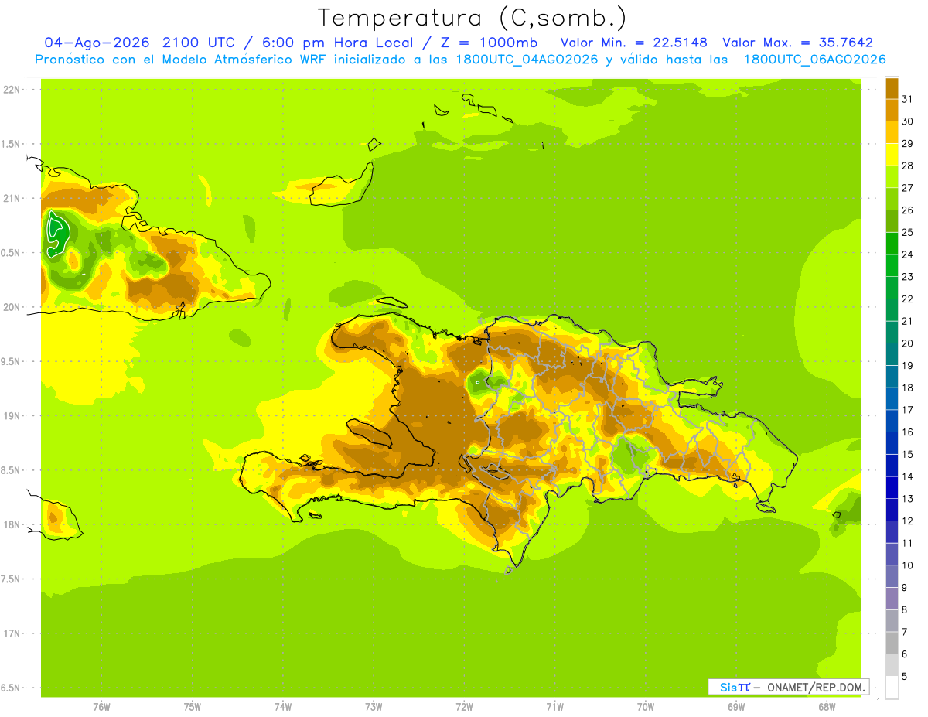
Task: Click the green swatch between 23 and 24
Action: pyautogui.click(x=892, y=265)
